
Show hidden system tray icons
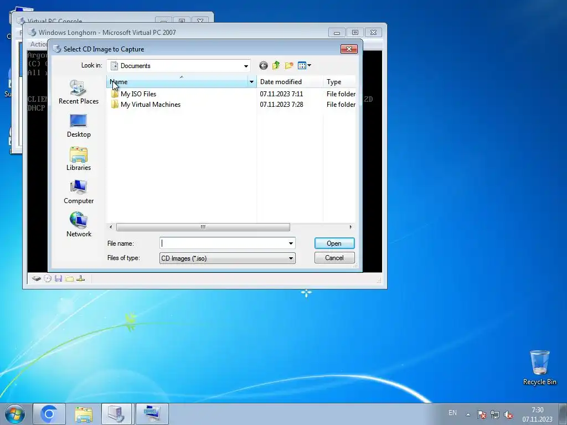coord(468,414)
